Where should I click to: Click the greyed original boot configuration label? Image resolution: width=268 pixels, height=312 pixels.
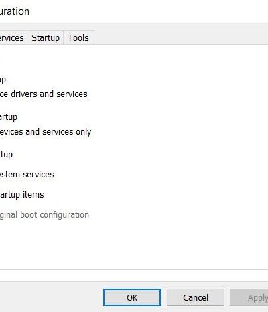click(44, 215)
